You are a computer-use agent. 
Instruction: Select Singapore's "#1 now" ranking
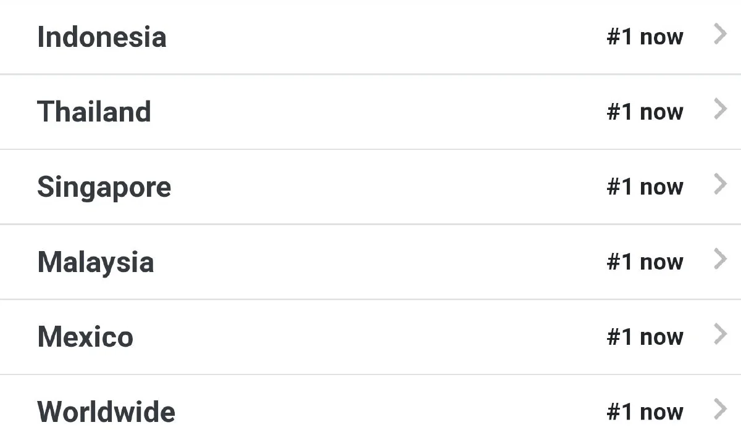click(x=645, y=187)
